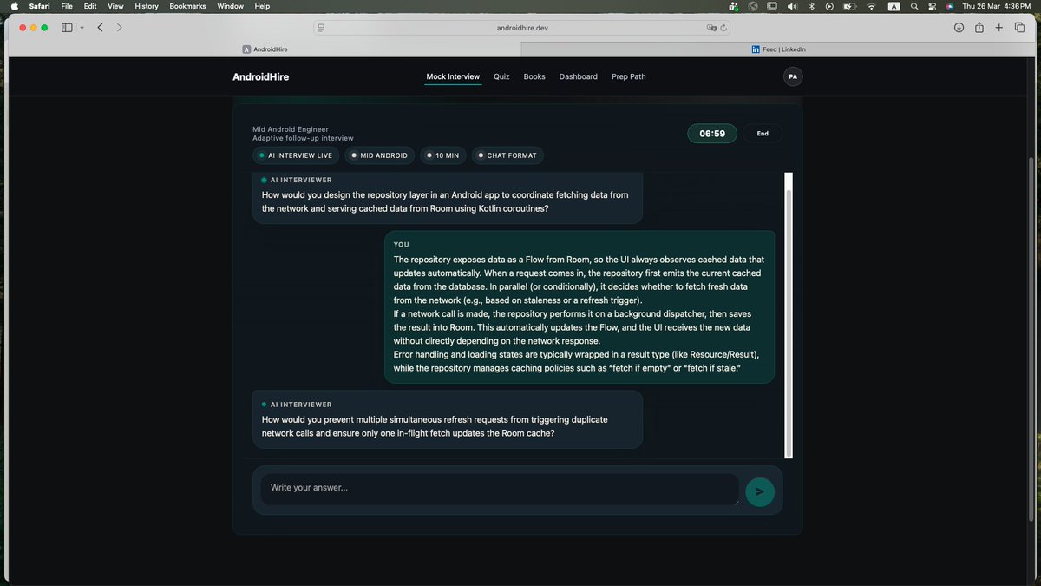Open the display mirroring menu bar icon
Viewport: 1041px width, 586px height.
(771, 6)
